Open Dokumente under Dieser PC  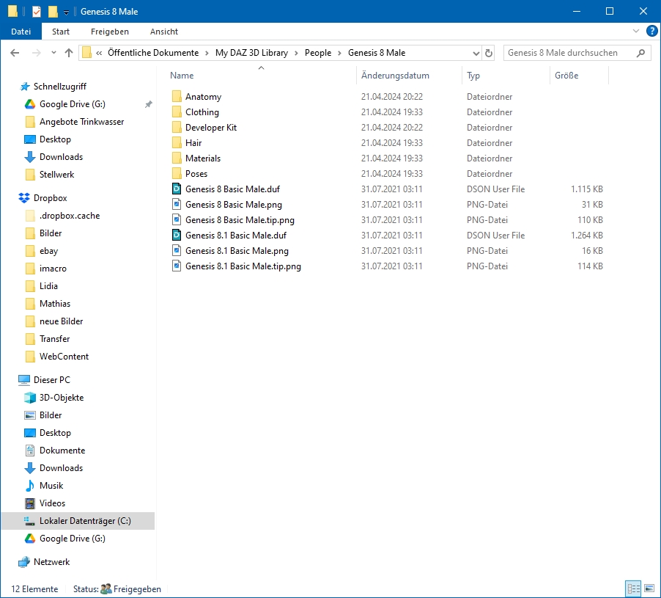(x=62, y=451)
